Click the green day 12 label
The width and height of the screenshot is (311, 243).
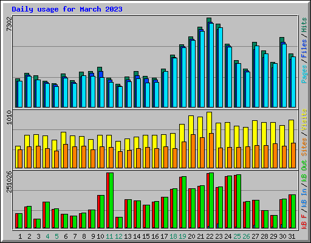[118, 236]
